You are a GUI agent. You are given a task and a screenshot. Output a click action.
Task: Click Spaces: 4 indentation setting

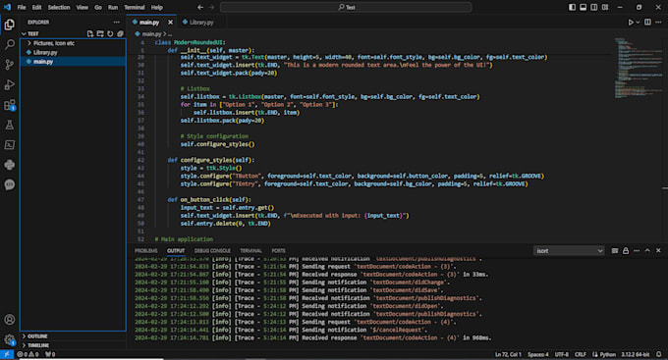[x=538, y=354]
